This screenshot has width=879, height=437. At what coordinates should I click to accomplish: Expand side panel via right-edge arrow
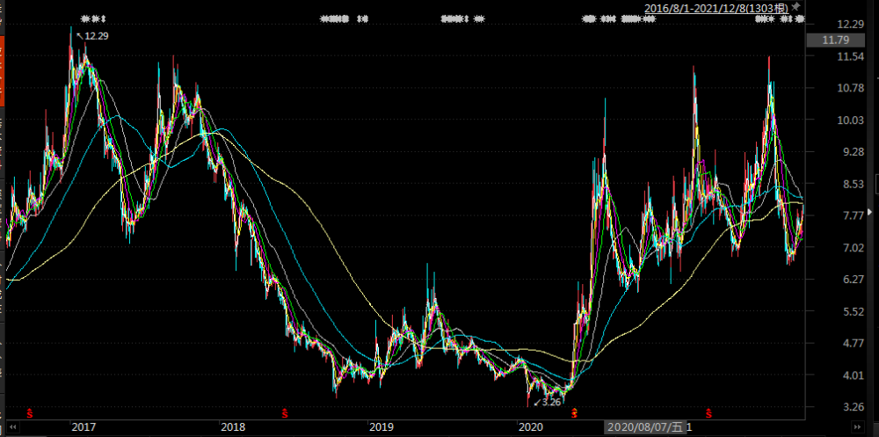click(x=869, y=212)
